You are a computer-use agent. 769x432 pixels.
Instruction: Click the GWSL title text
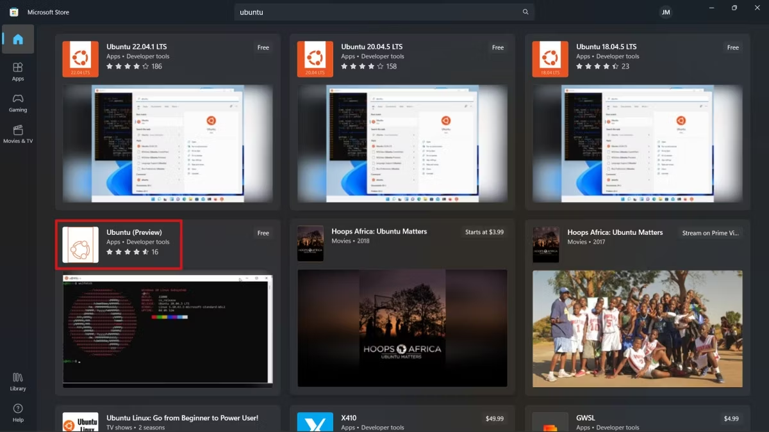586,418
